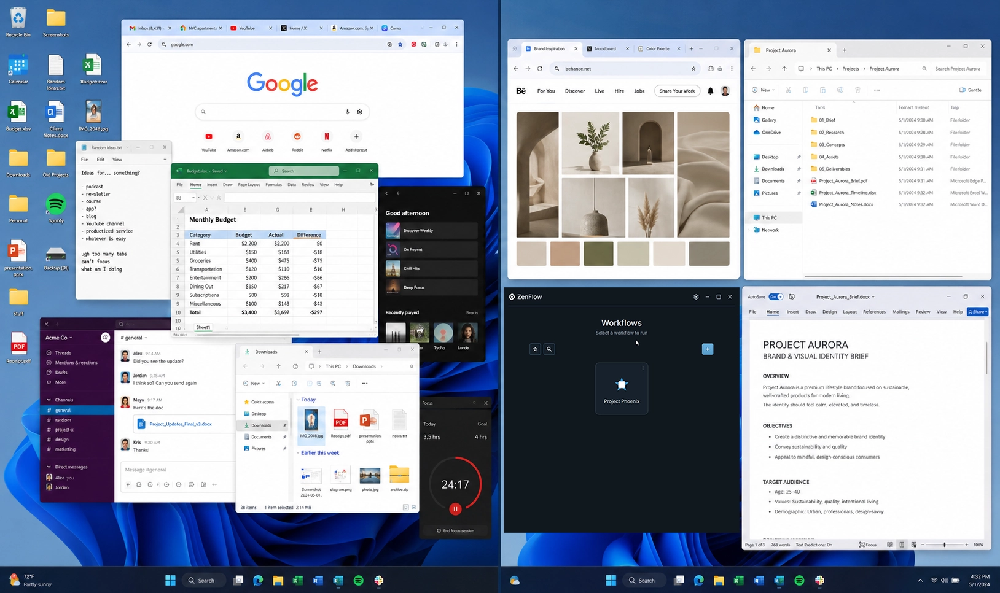Click the search icon button in ZenFlow
1000x593 pixels.
pos(549,349)
